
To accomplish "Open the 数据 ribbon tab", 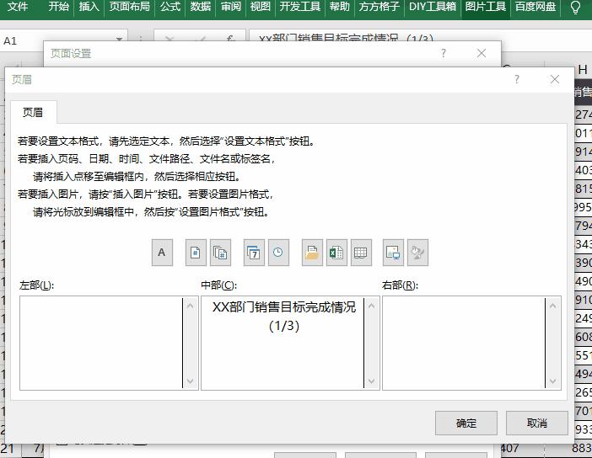I will pos(200,7).
